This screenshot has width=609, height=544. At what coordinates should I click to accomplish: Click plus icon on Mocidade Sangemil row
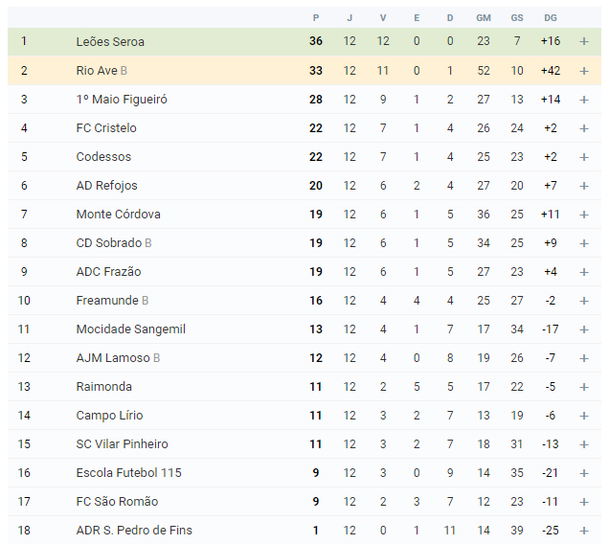pos(584,329)
